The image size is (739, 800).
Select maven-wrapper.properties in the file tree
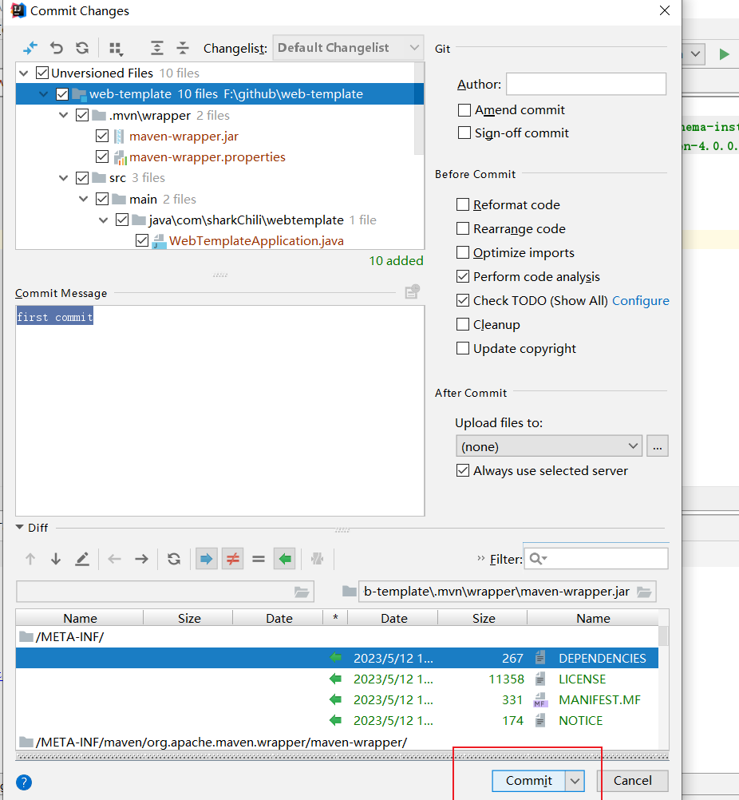pyautogui.click(x=207, y=157)
